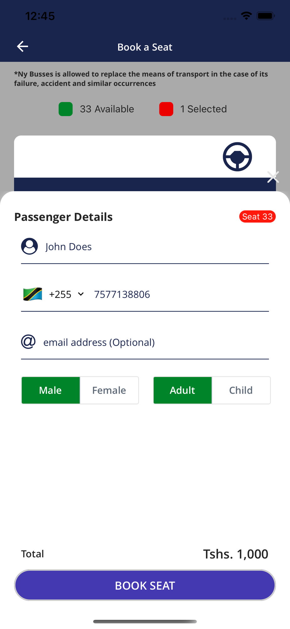Select Male gender option

click(51, 390)
